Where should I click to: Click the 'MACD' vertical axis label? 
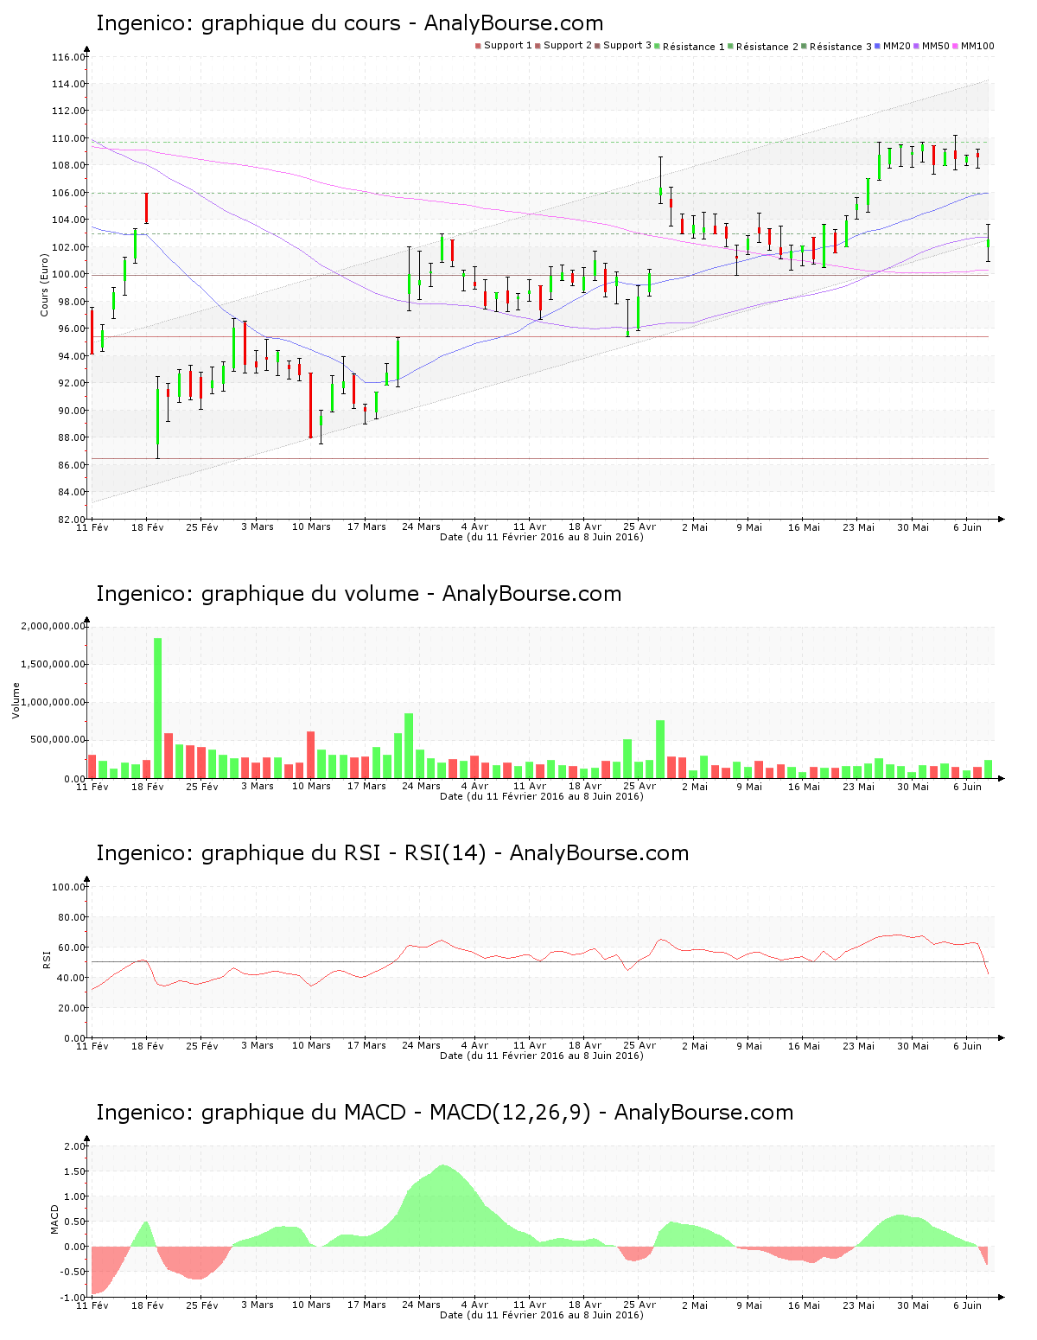point(55,1219)
